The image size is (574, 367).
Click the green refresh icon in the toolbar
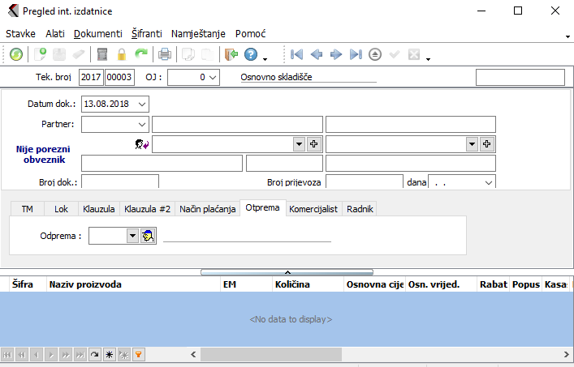16,55
